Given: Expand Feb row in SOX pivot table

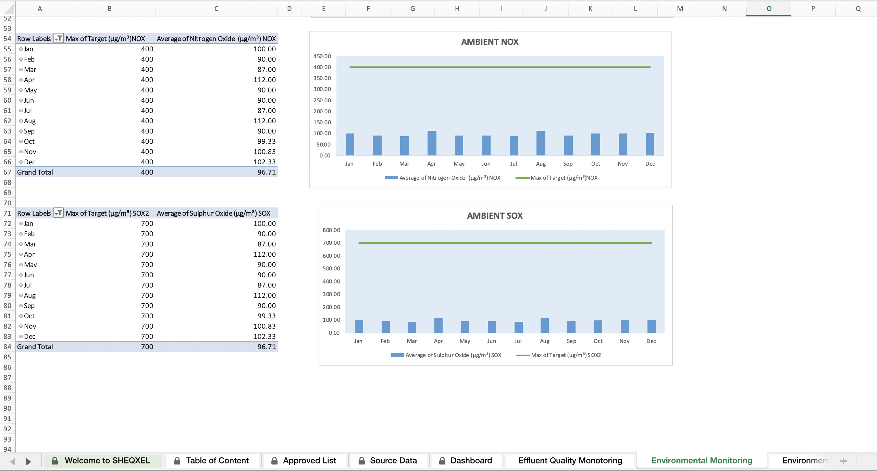Looking at the screenshot, I should pyautogui.click(x=21, y=234).
